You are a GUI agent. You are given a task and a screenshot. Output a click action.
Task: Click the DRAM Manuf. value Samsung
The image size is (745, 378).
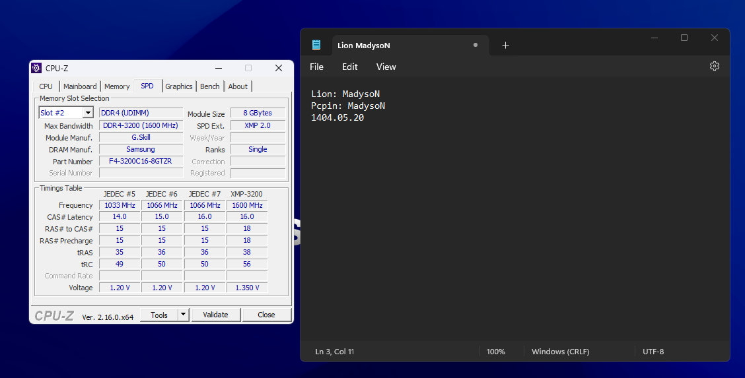141,149
